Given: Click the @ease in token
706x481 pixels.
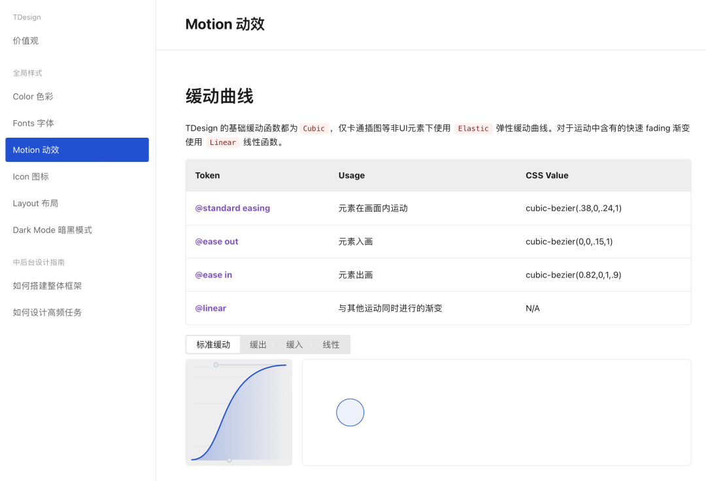Looking at the screenshot, I should [x=213, y=275].
